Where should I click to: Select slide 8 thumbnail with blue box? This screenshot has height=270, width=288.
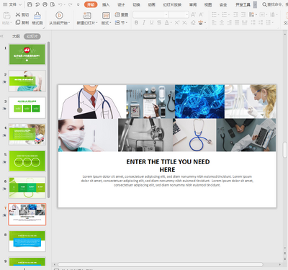pos(27,240)
